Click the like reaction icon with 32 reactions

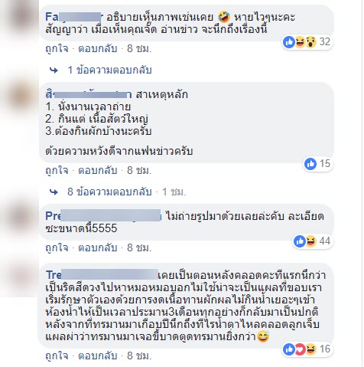[x=289, y=41]
